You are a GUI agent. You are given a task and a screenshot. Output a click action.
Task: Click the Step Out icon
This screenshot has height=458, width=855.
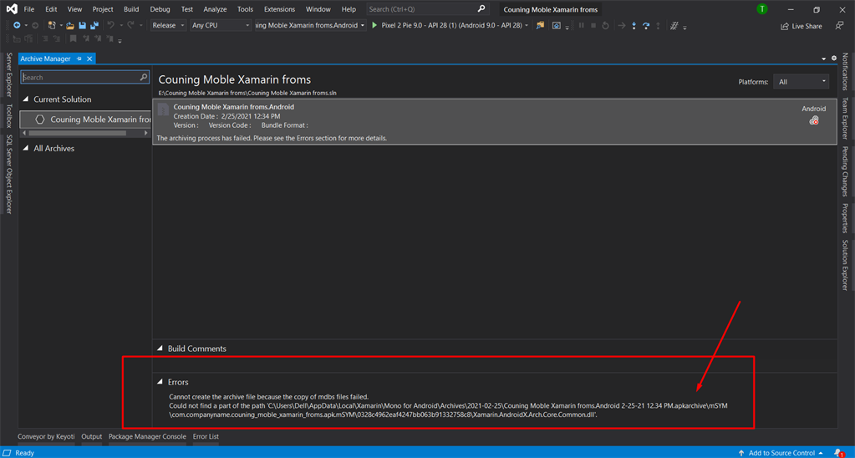[x=658, y=25]
